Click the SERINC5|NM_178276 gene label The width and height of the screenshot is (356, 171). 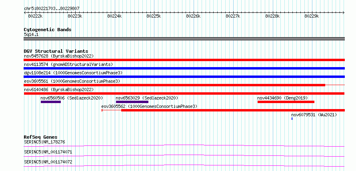coord(44,142)
